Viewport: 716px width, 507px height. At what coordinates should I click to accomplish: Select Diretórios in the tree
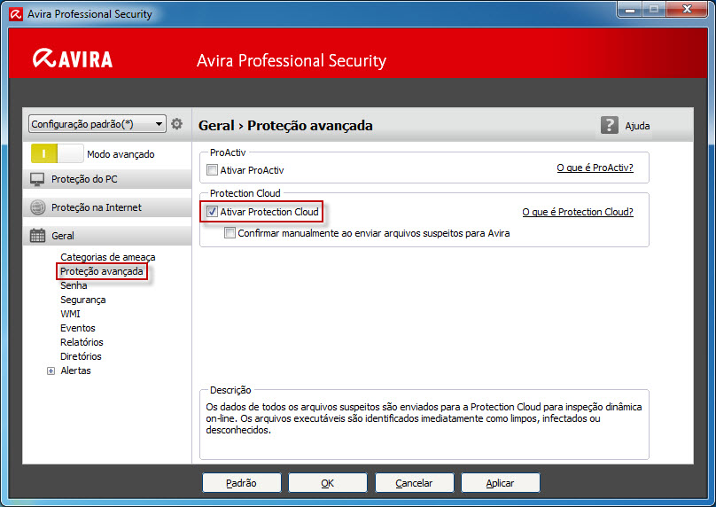point(81,356)
